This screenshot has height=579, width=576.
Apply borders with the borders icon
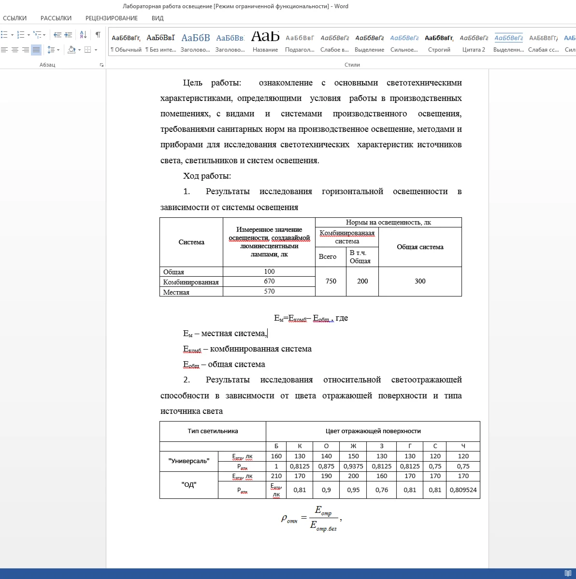88,49
